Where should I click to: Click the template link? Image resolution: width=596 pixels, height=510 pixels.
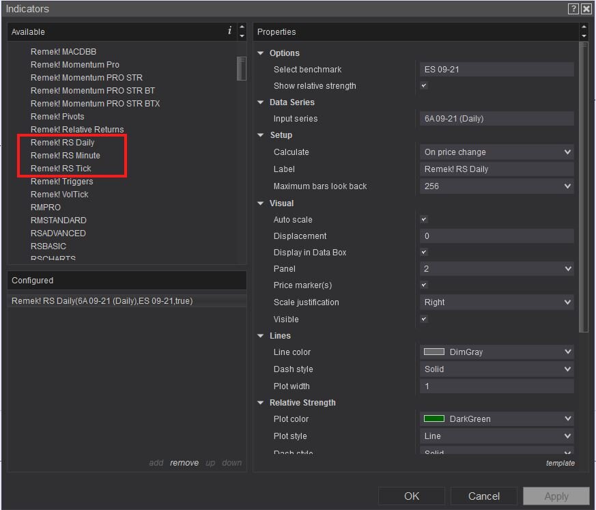coord(560,463)
